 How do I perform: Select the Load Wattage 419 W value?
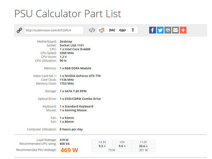click(64, 140)
